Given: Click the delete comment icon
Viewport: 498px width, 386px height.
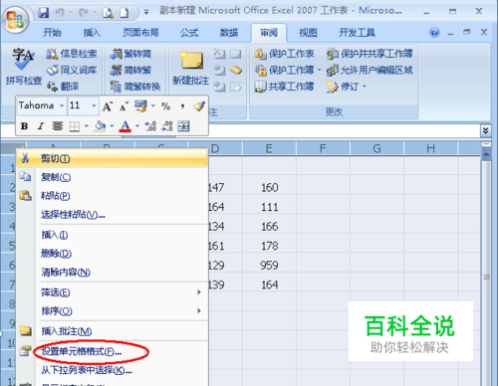Looking at the screenshot, I should (x=219, y=54).
